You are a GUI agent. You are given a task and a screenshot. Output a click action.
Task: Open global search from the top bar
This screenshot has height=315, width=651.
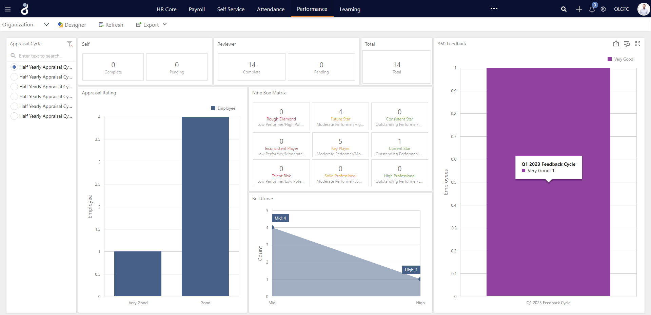(564, 9)
